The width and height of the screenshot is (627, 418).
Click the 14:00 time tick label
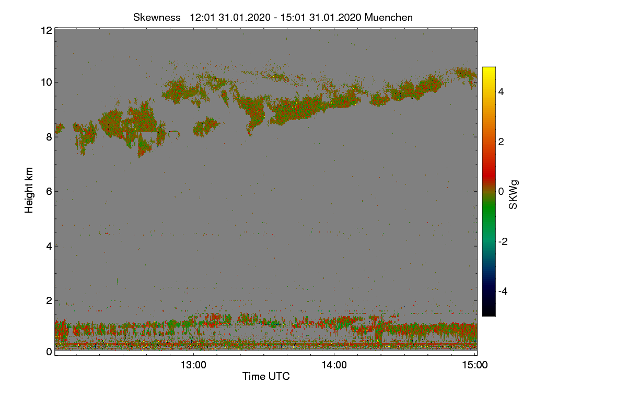[334, 365]
